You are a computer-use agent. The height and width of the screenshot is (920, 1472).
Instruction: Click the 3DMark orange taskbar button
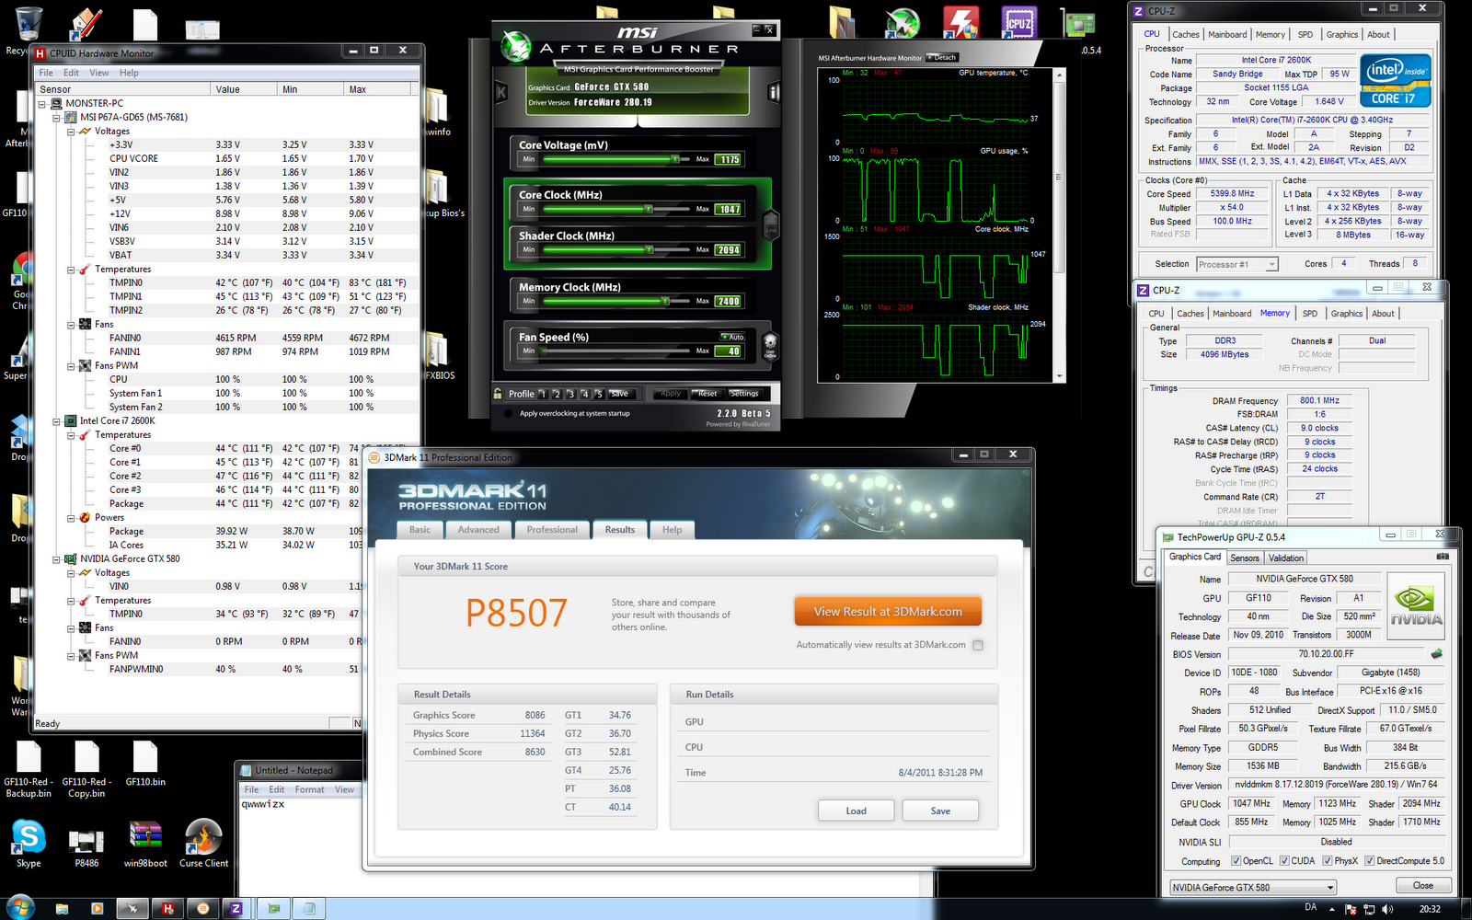coord(202,908)
